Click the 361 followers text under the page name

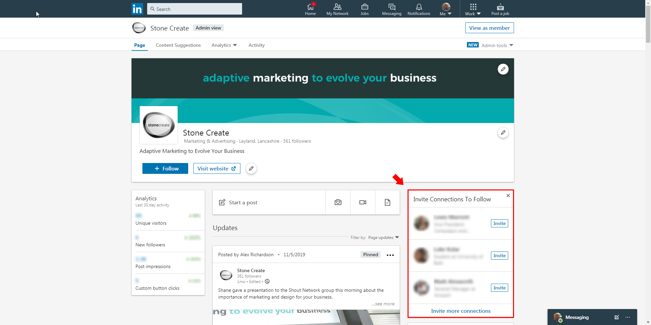coord(297,141)
